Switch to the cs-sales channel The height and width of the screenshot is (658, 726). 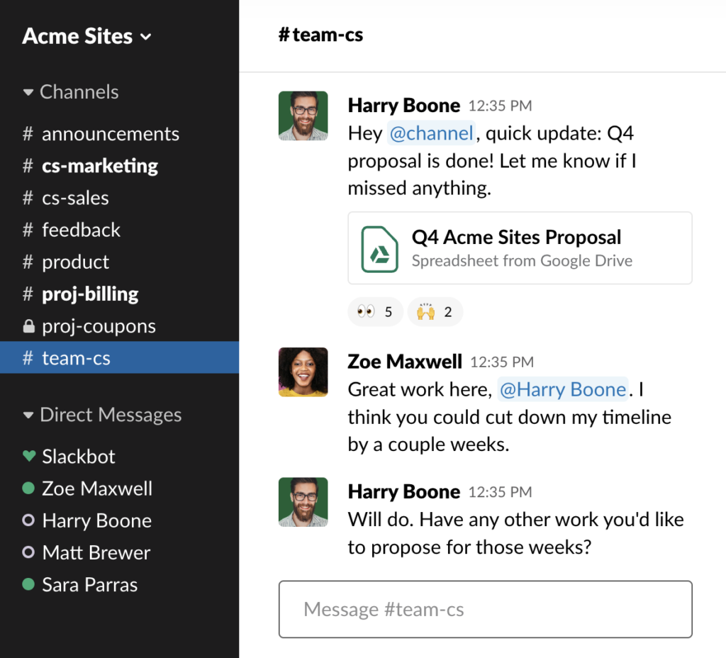point(119,198)
